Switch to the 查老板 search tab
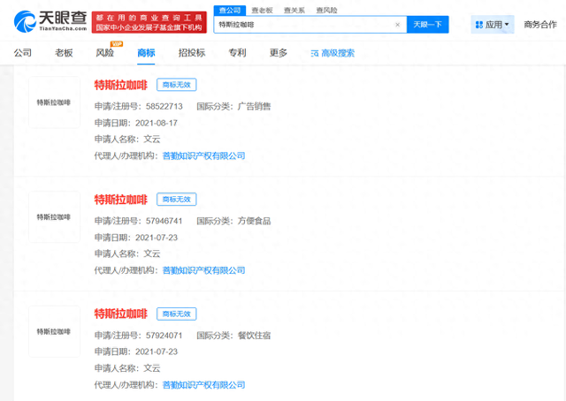This screenshot has height=401, width=566. point(262,11)
